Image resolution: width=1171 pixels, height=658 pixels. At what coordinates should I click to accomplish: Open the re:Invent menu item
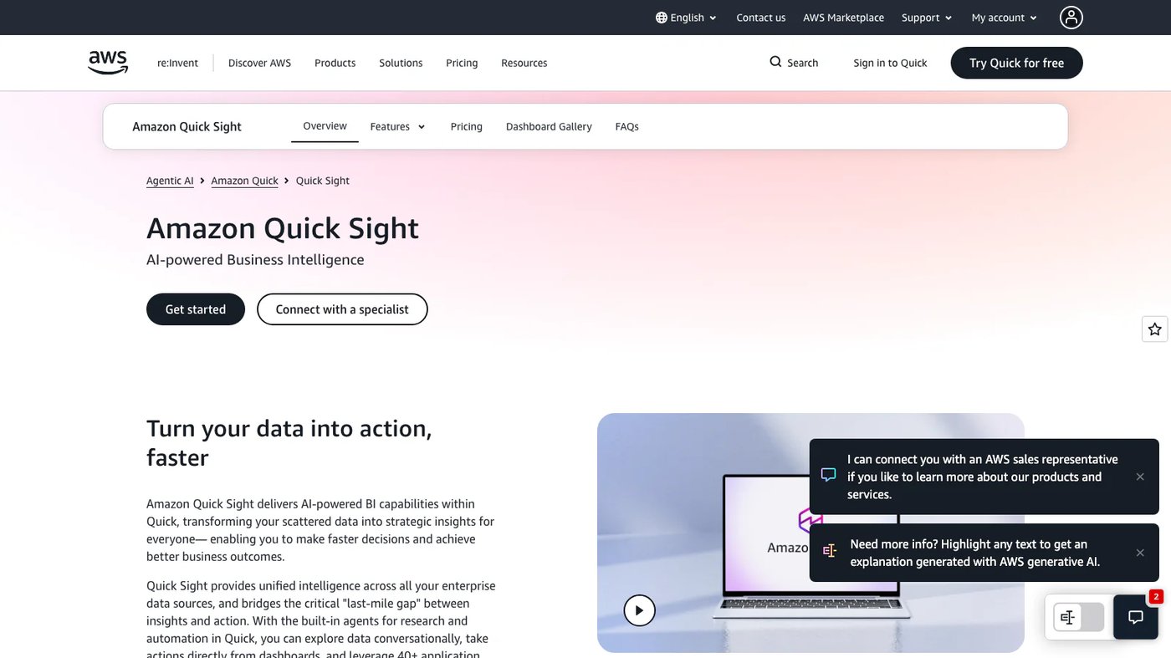(x=177, y=63)
